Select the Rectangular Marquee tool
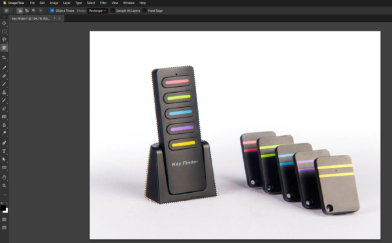The image size is (392, 243). (4, 31)
